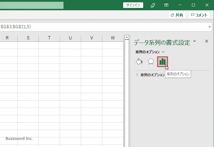Select the column U header
The image size is (214, 147).
click(x=71, y=38)
